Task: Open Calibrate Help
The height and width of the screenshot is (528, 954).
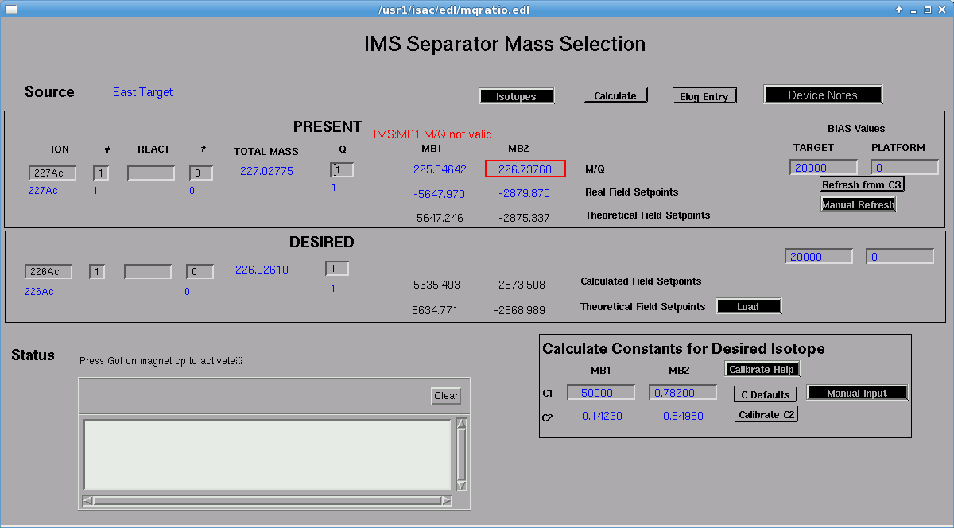Action: 762,369
